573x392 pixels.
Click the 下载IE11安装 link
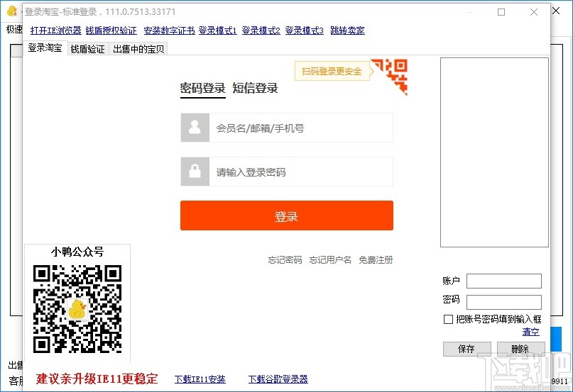(200, 379)
